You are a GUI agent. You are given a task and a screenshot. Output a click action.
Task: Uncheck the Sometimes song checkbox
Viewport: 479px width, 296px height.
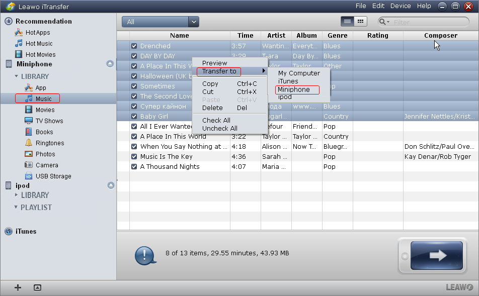click(134, 86)
